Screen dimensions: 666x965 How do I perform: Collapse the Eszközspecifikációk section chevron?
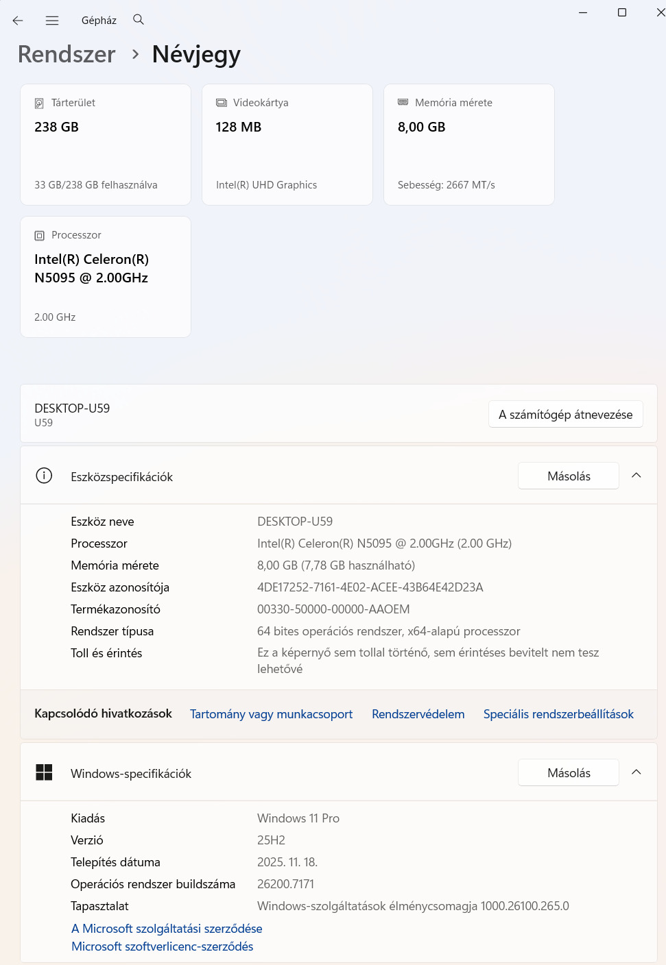tap(637, 476)
